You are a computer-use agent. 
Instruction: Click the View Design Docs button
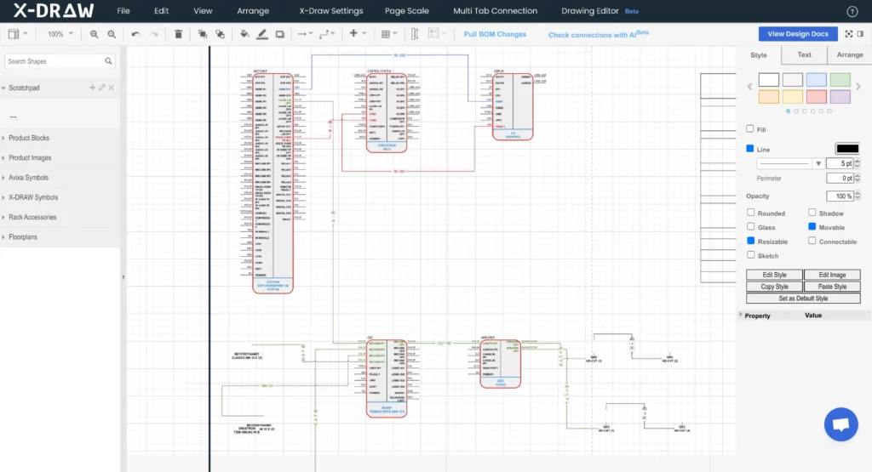[797, 34]
